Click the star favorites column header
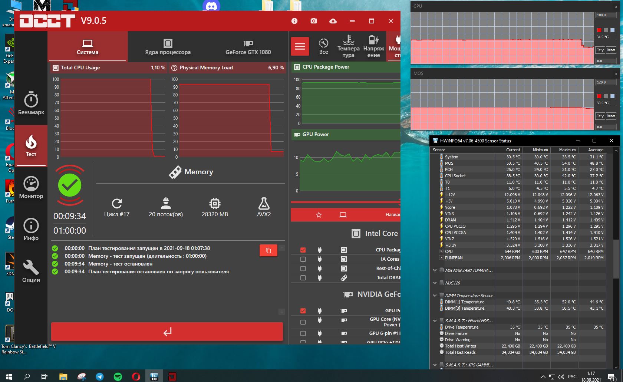Viewport: 623px width, 382px height. (x=319, y=215)
